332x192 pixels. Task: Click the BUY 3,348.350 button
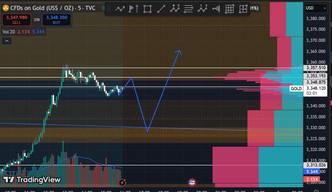pos(56,20)
